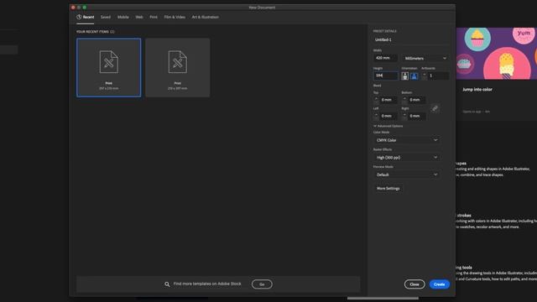Select portrait orientation icon
This screenshot has height=302, width=537.
point(404,76)
